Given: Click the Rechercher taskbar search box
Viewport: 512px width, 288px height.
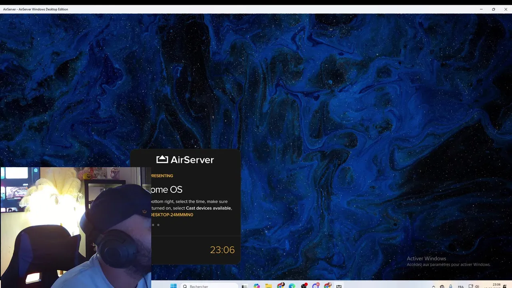Looking at the screenshot, I should (x=209, y=286).
